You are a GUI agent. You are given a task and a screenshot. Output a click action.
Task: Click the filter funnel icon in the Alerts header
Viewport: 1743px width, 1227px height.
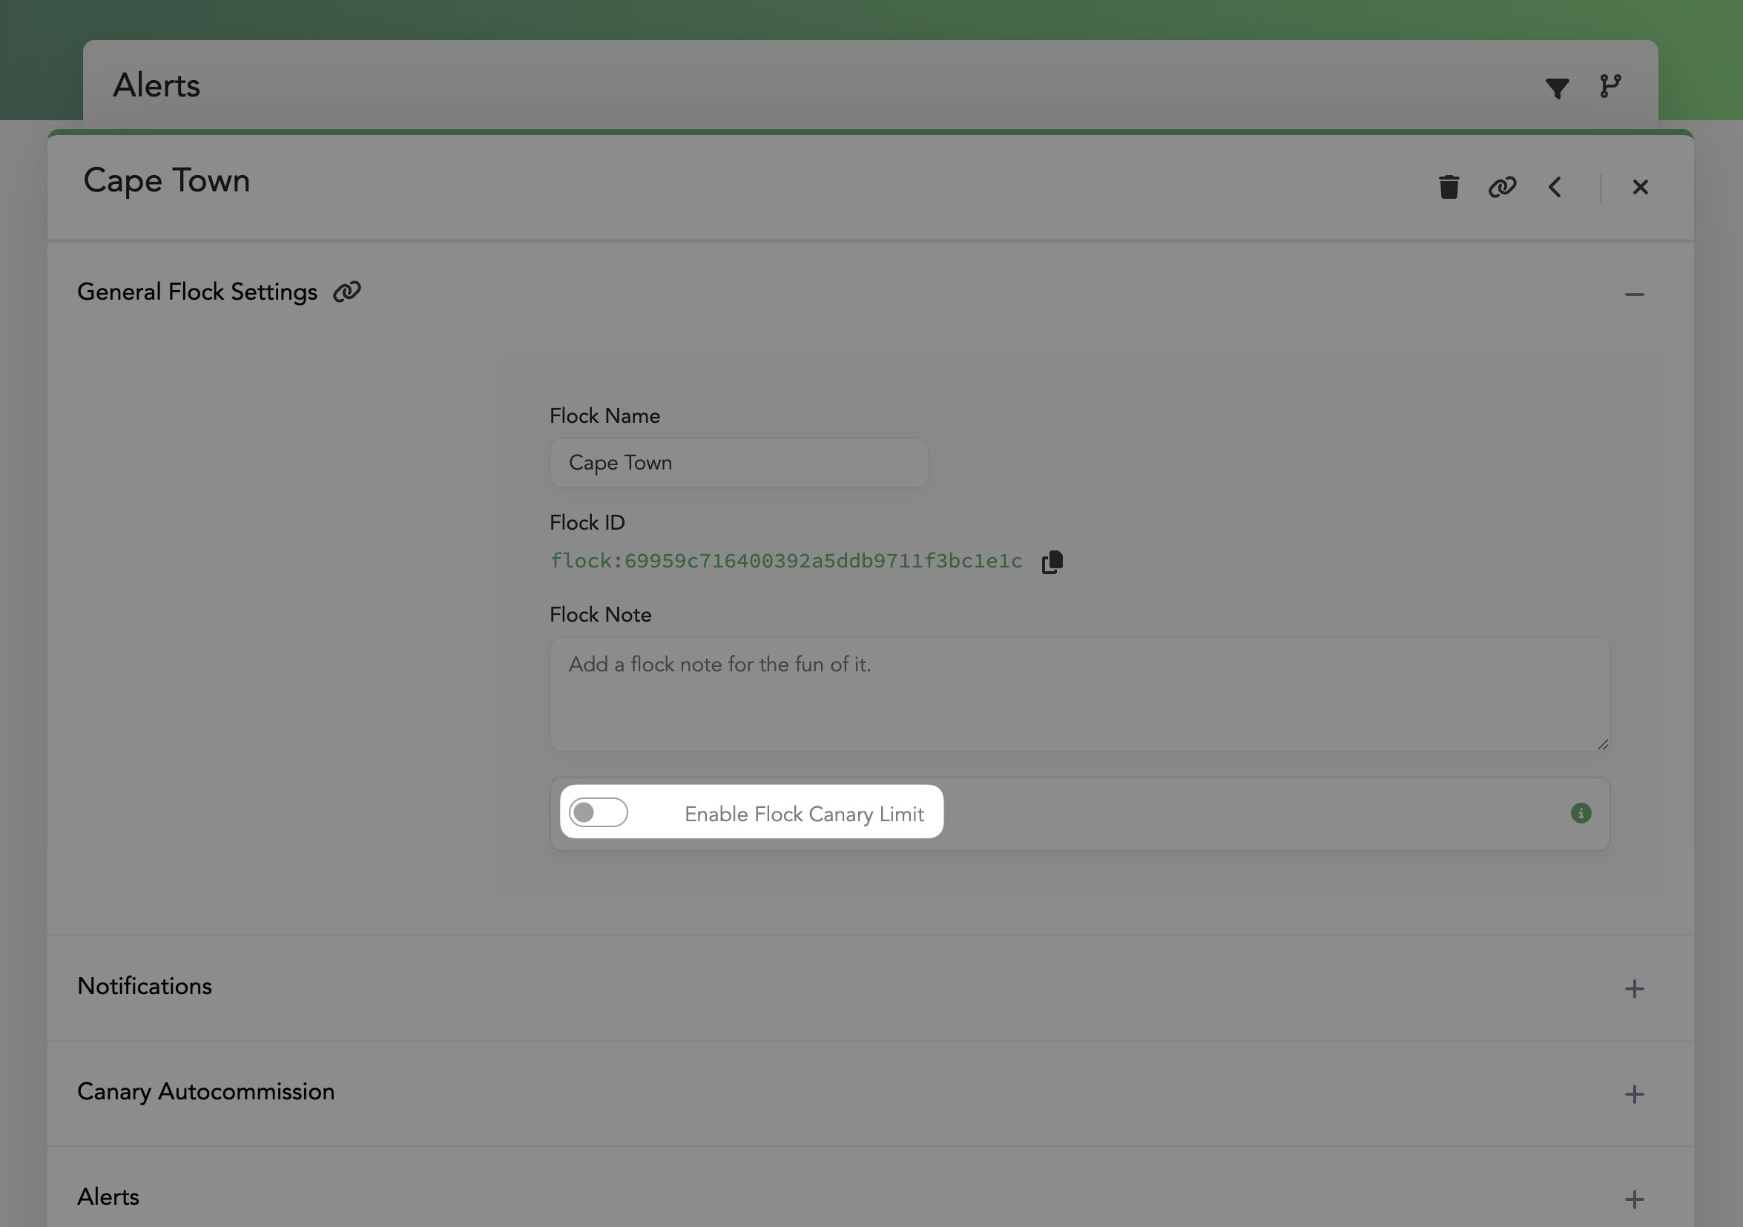coord(1556,88)
